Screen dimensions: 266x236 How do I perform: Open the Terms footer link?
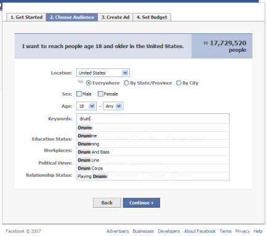(225, 231)
